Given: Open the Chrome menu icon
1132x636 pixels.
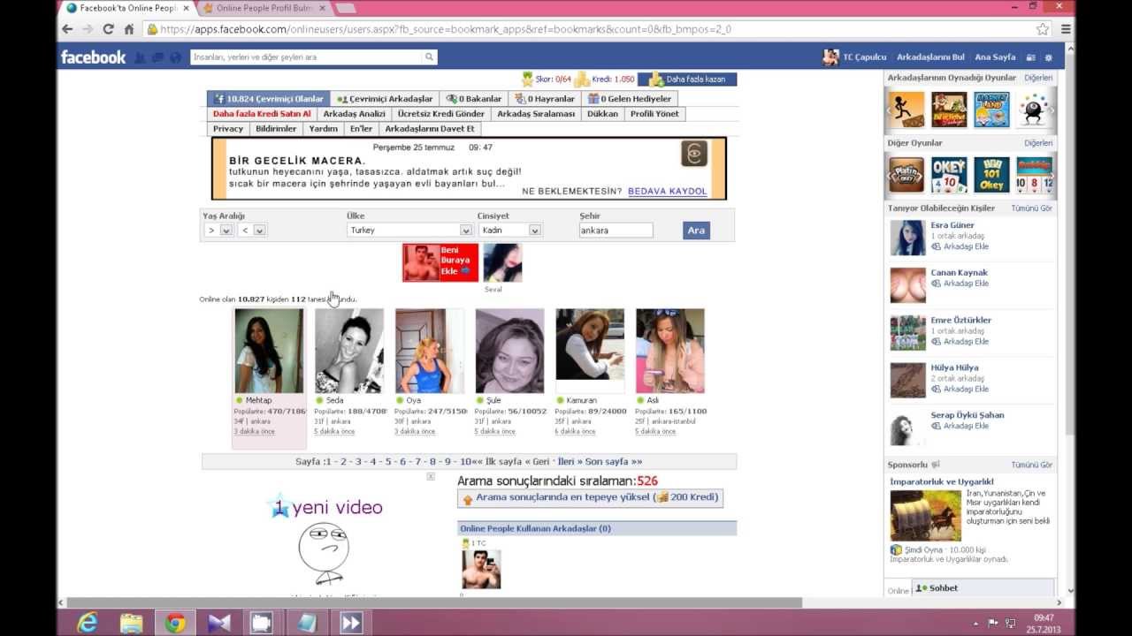Looking at the screenshot, I should pos(1067,29).
